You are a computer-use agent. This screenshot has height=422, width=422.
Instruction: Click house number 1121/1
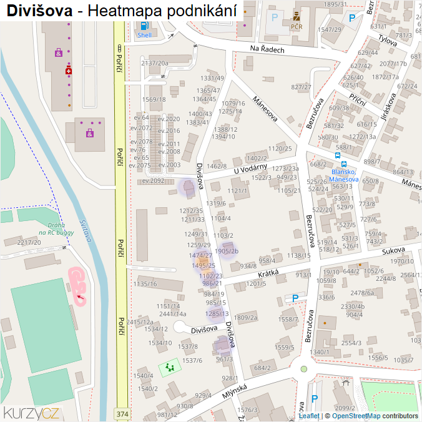point(237,190)
